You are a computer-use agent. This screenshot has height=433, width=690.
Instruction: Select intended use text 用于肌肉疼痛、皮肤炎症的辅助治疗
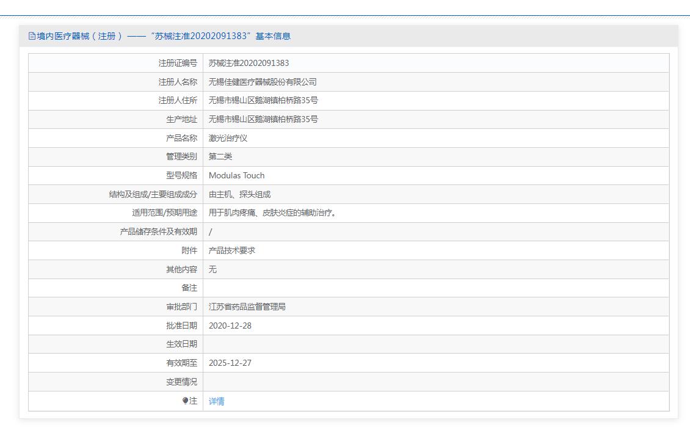tap(272, 213)
